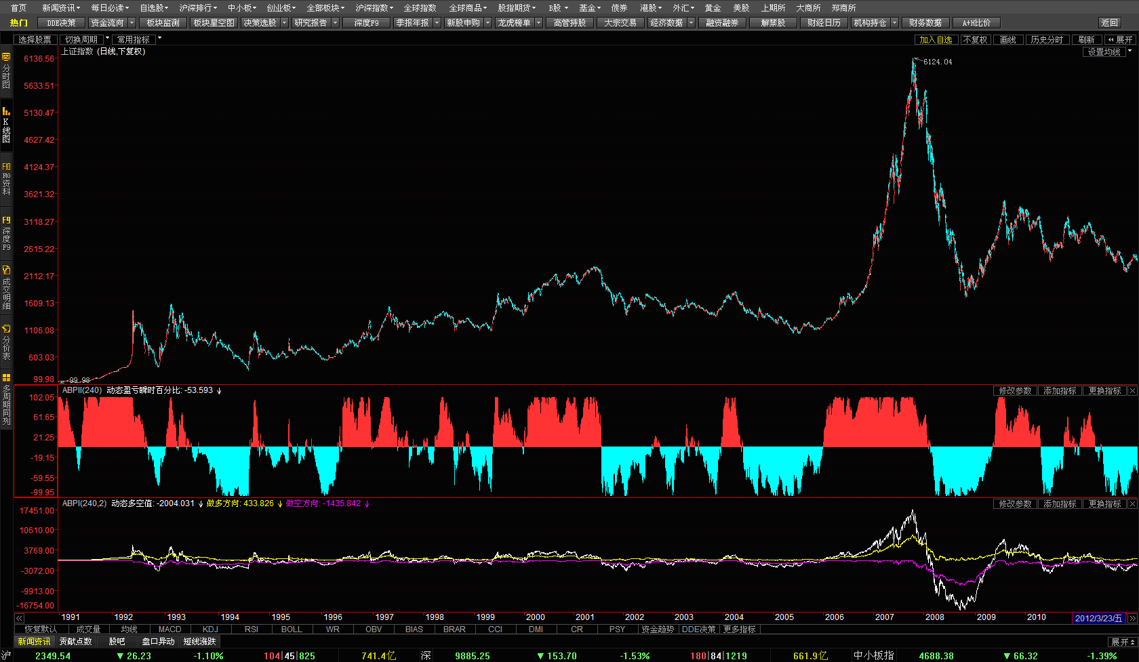Expand the 常用指标 dropdown arrow

pyautogui.click(x=159, y=39)
